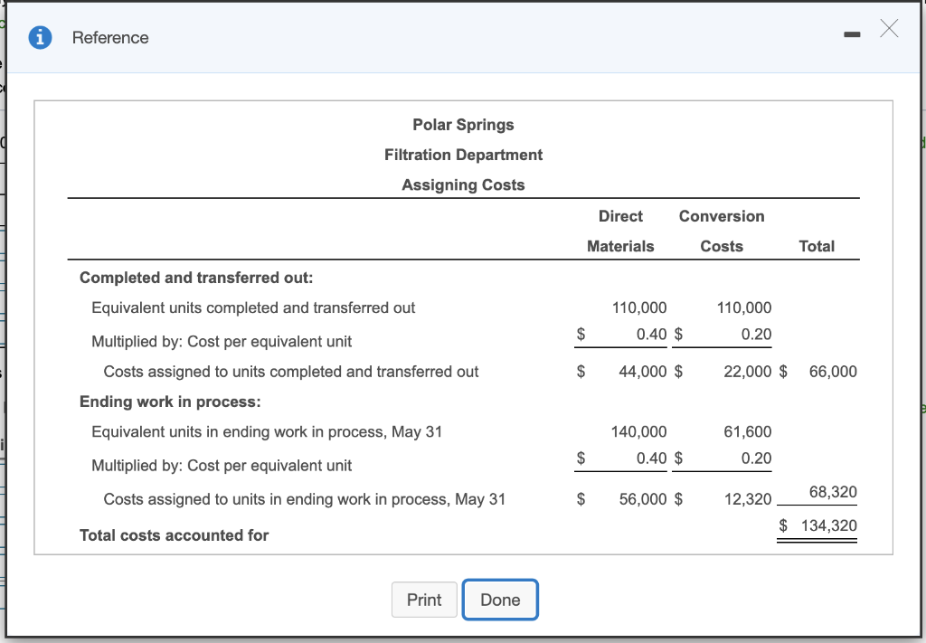Click 'Costs assigned to units completed and transferred out'
The height and width of the screenshot is (643, 926).
[x=290, y=372]
